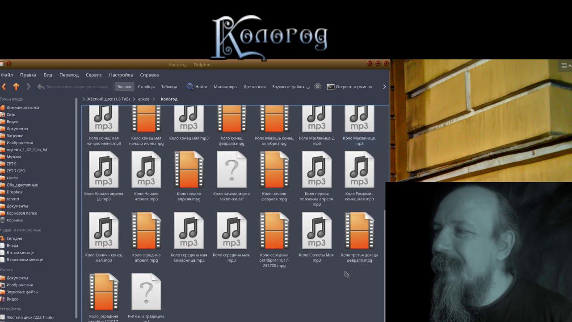The width and height of the screenshot is (572, 322).
Task: Expand breadcrumb arrow after архив
Action: click(154, 99)
